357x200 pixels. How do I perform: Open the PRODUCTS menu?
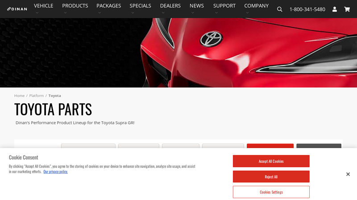point(75,6)
